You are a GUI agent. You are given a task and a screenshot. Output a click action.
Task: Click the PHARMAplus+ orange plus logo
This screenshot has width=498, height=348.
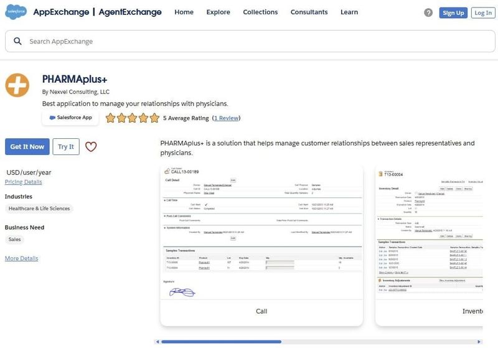tap(17, 85)
